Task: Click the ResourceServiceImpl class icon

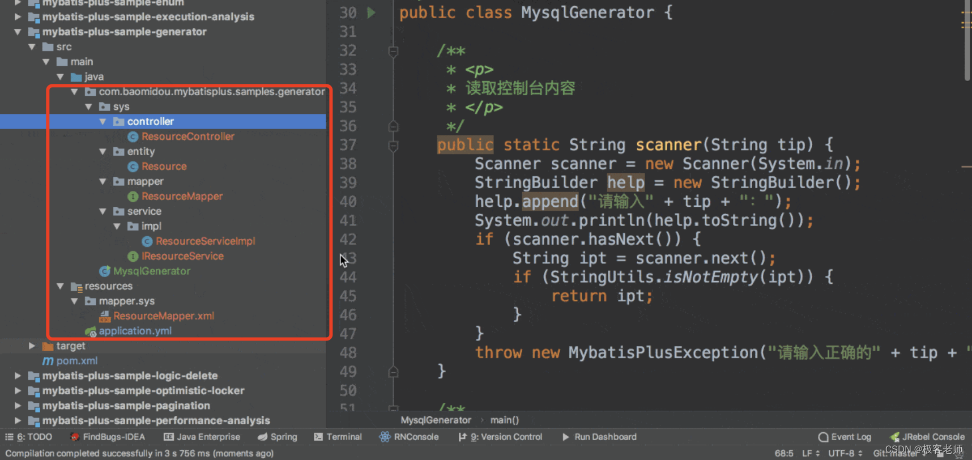Action: pos(147,241)
